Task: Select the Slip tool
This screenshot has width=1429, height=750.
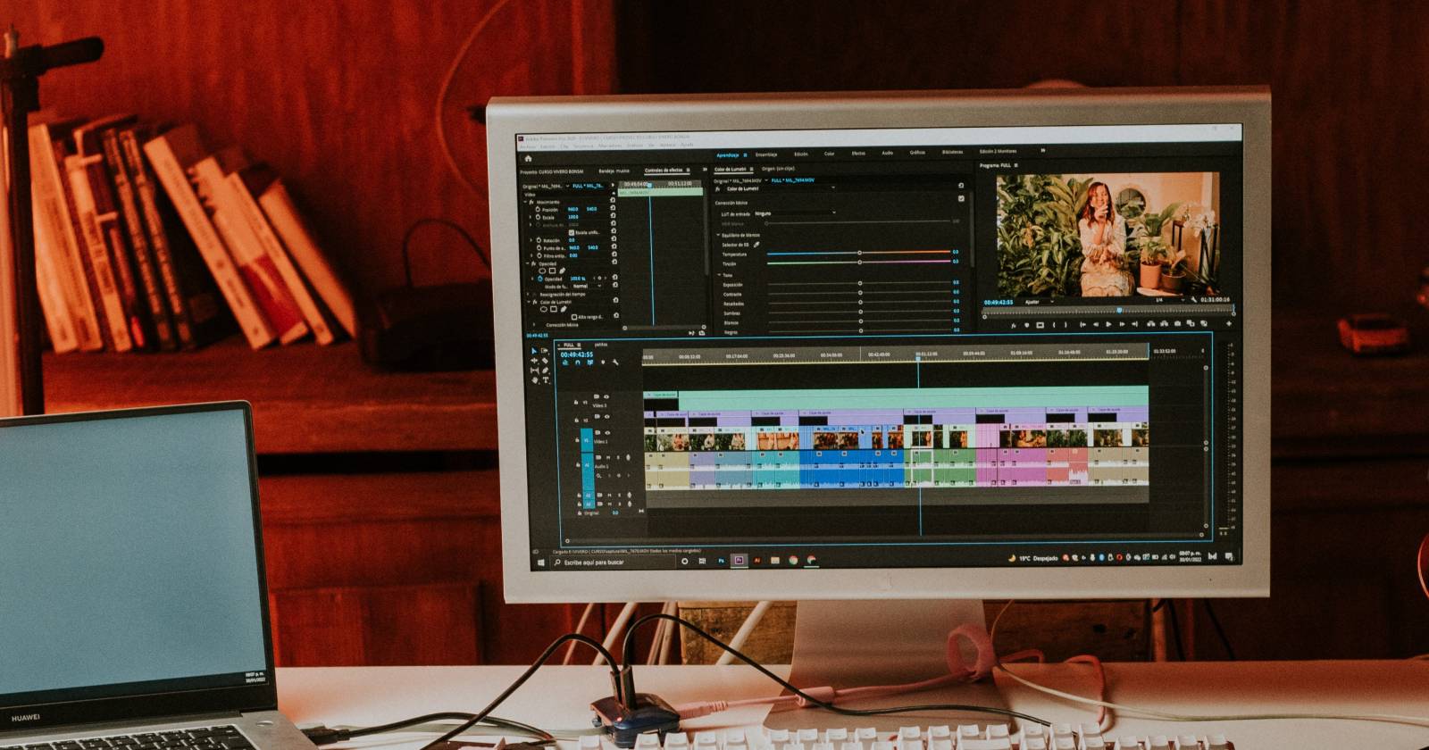Action: tap(535, 371)
